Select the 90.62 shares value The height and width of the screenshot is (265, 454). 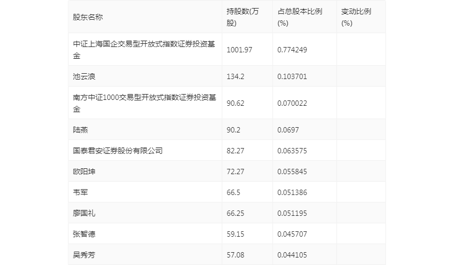coord(235,103)
